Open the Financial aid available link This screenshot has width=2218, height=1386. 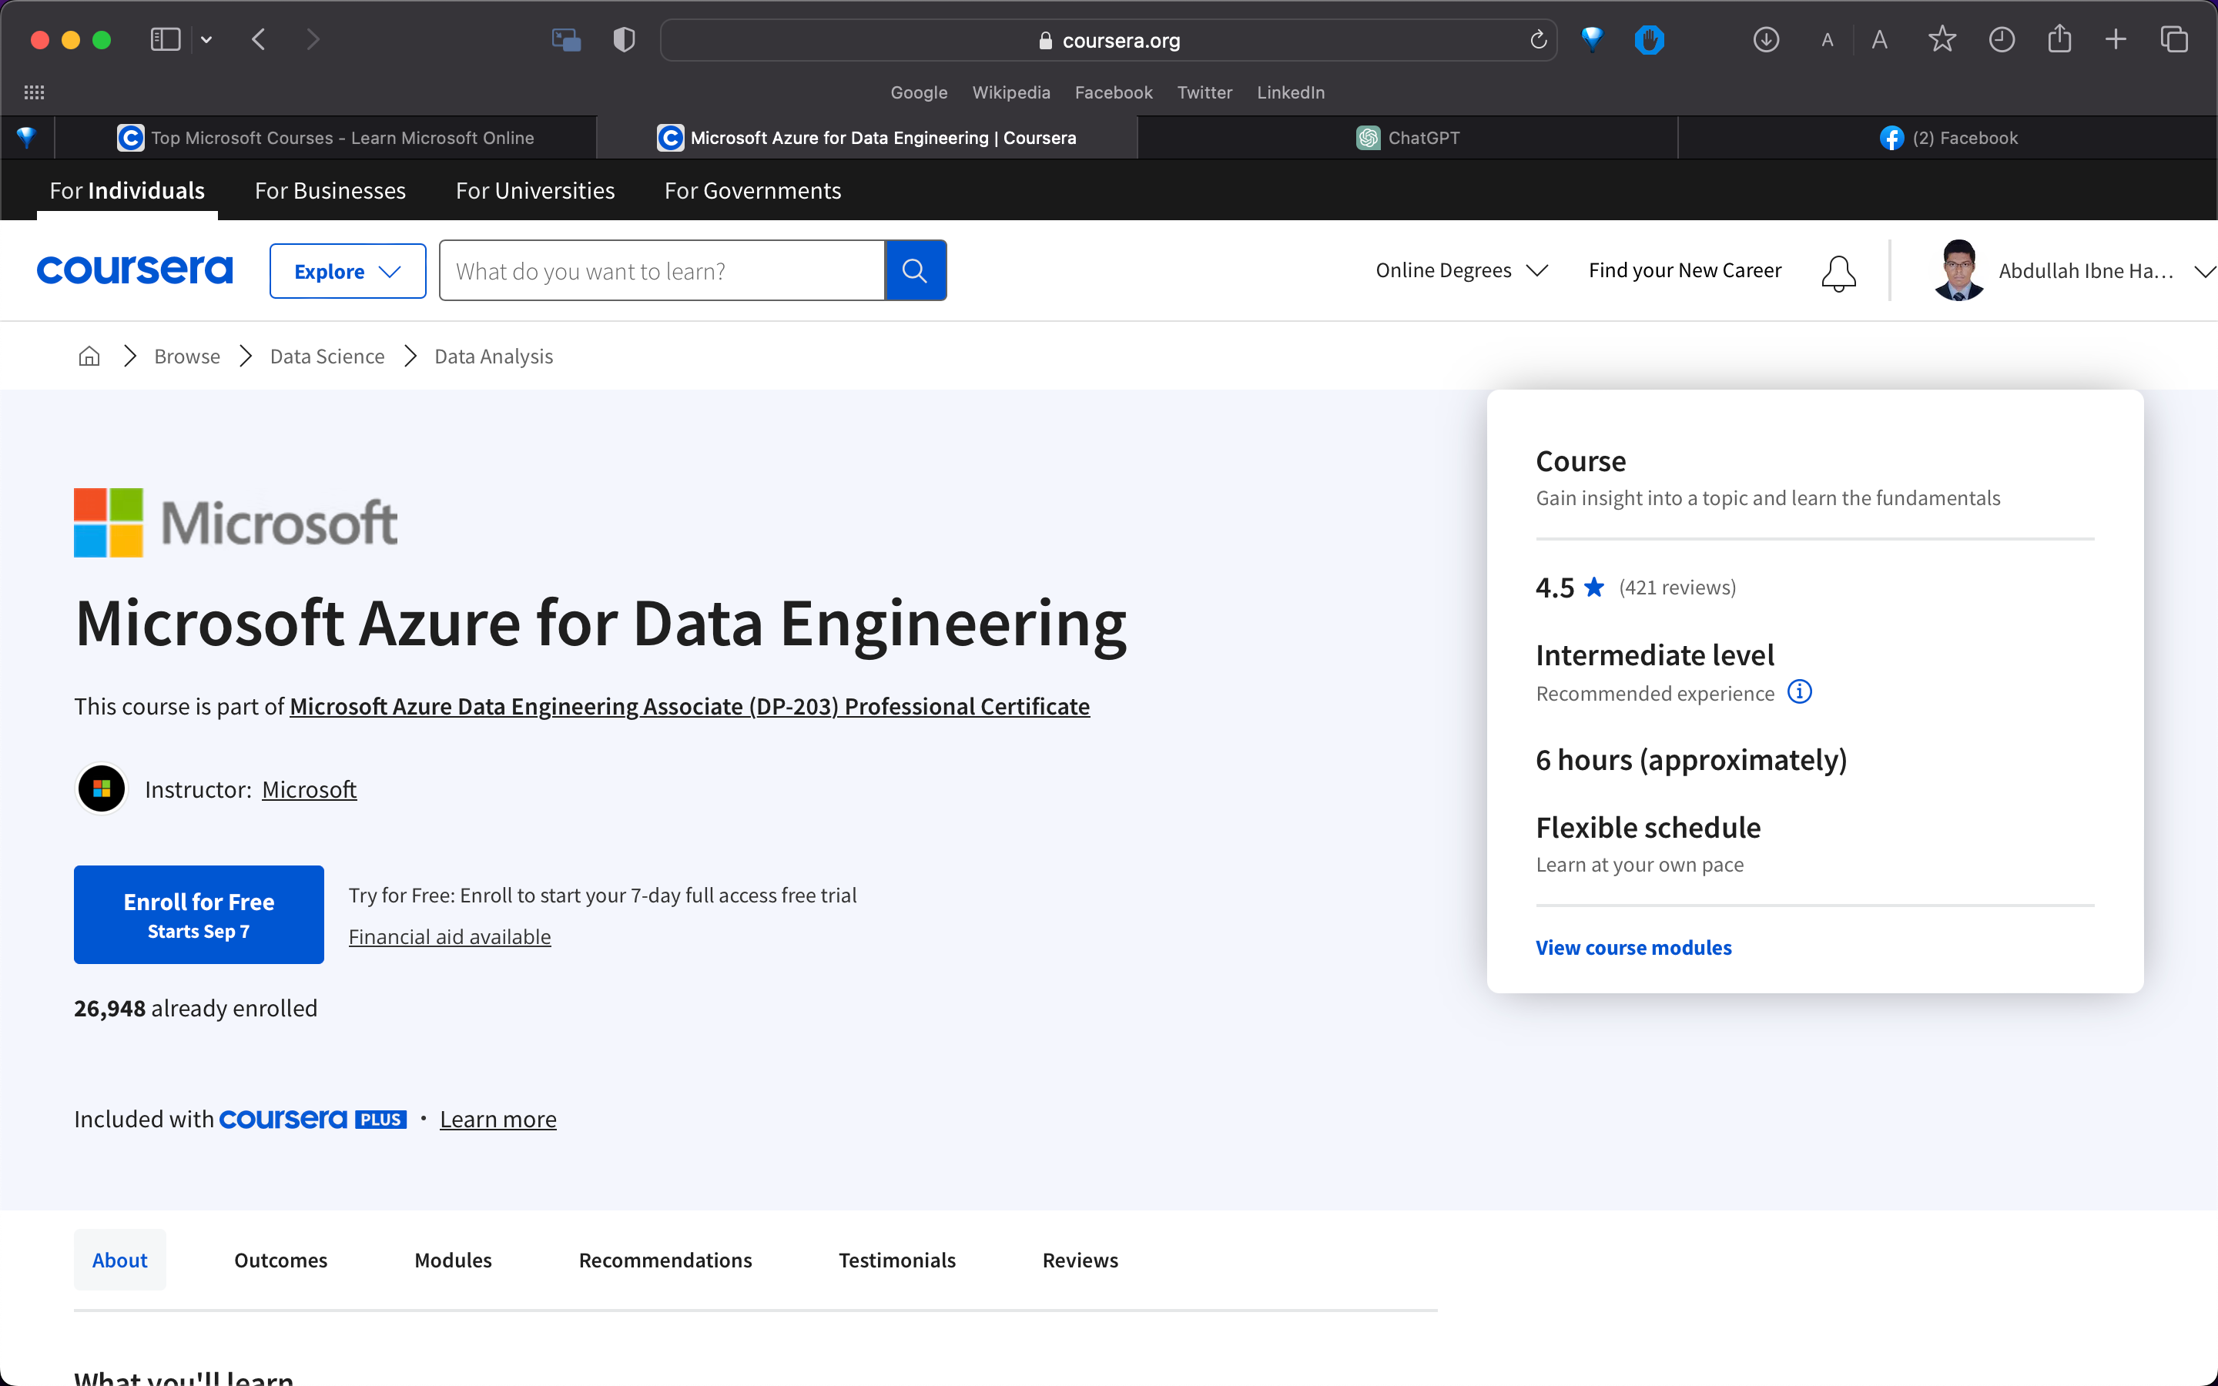(x=449, y=937)
